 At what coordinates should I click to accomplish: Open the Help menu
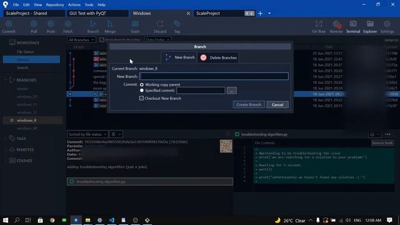coord(101,4)
